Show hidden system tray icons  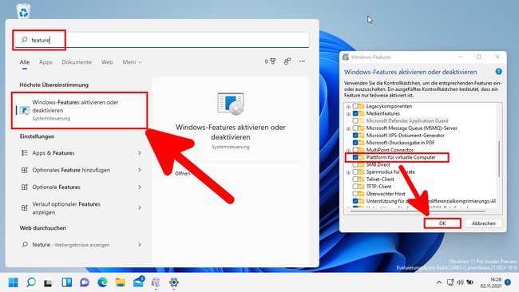439,282
